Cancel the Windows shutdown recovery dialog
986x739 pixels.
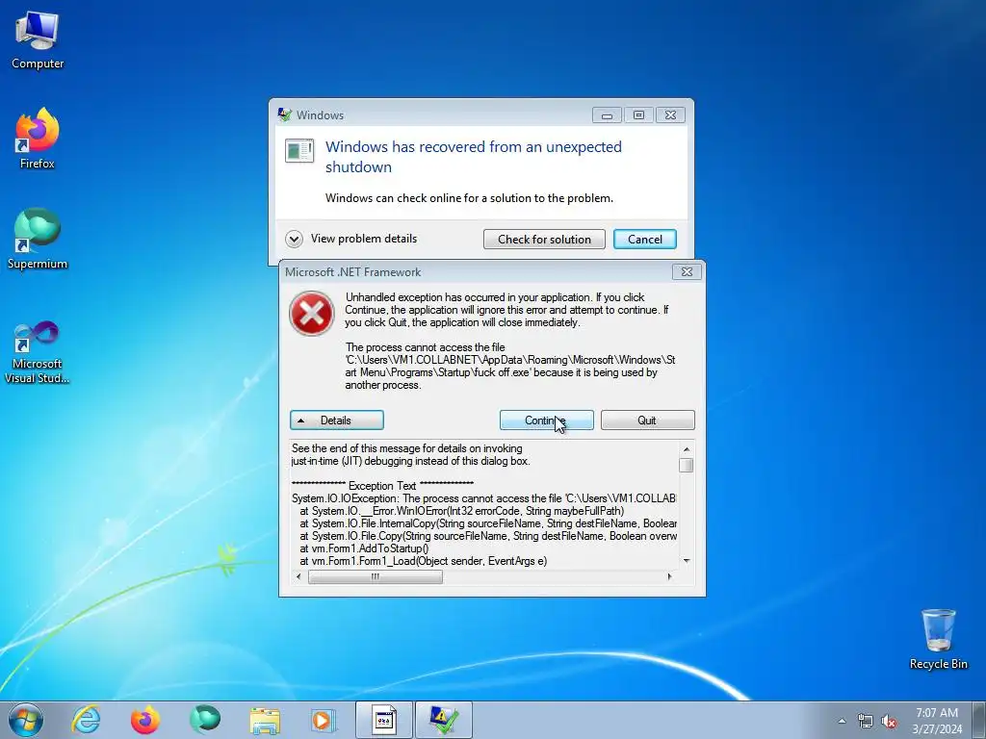coord(644,239)
